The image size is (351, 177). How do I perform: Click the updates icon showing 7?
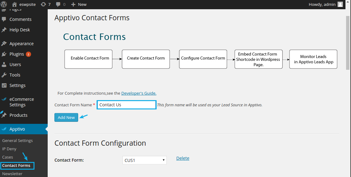46,5
